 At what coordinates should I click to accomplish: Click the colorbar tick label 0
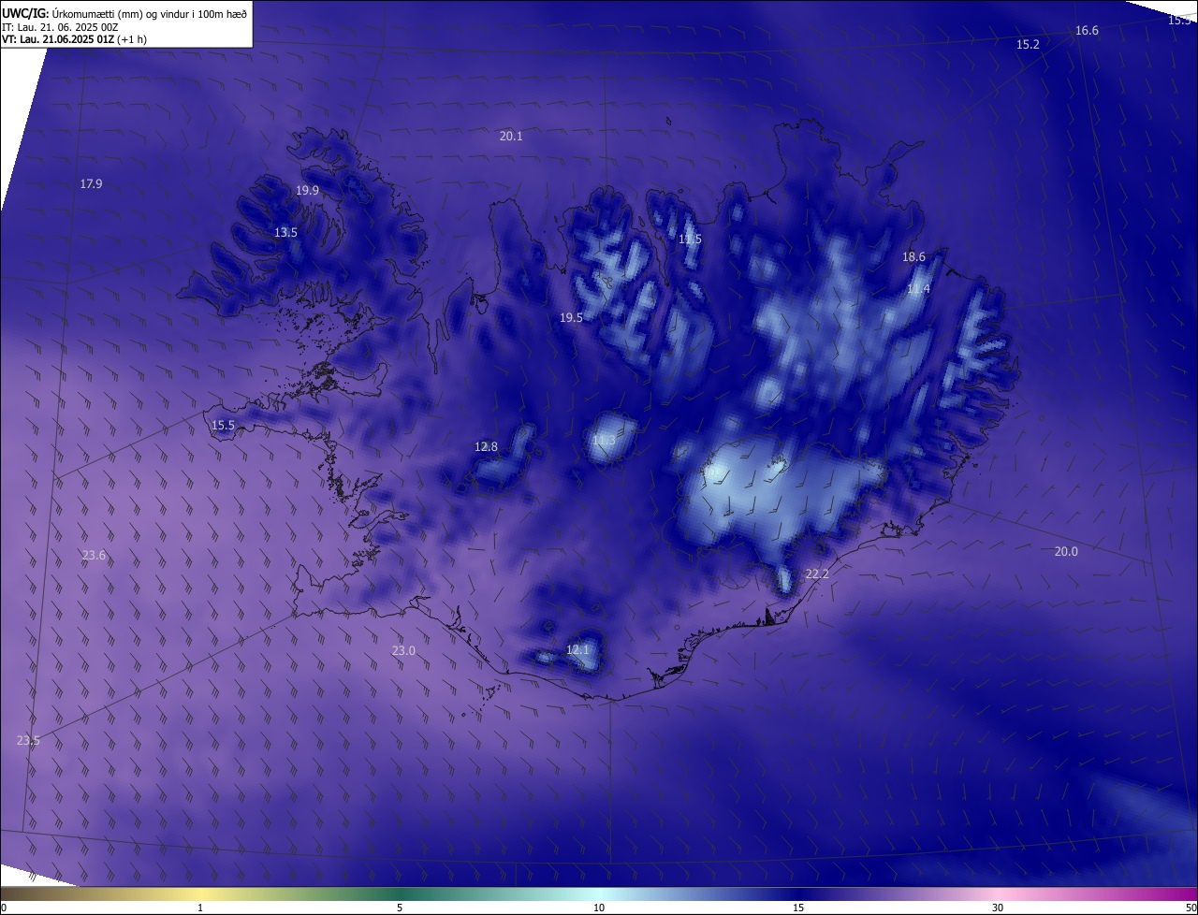4,908
